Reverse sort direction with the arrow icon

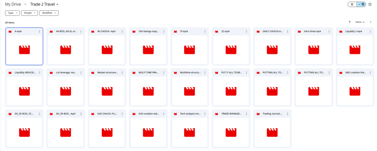[349, 22]
